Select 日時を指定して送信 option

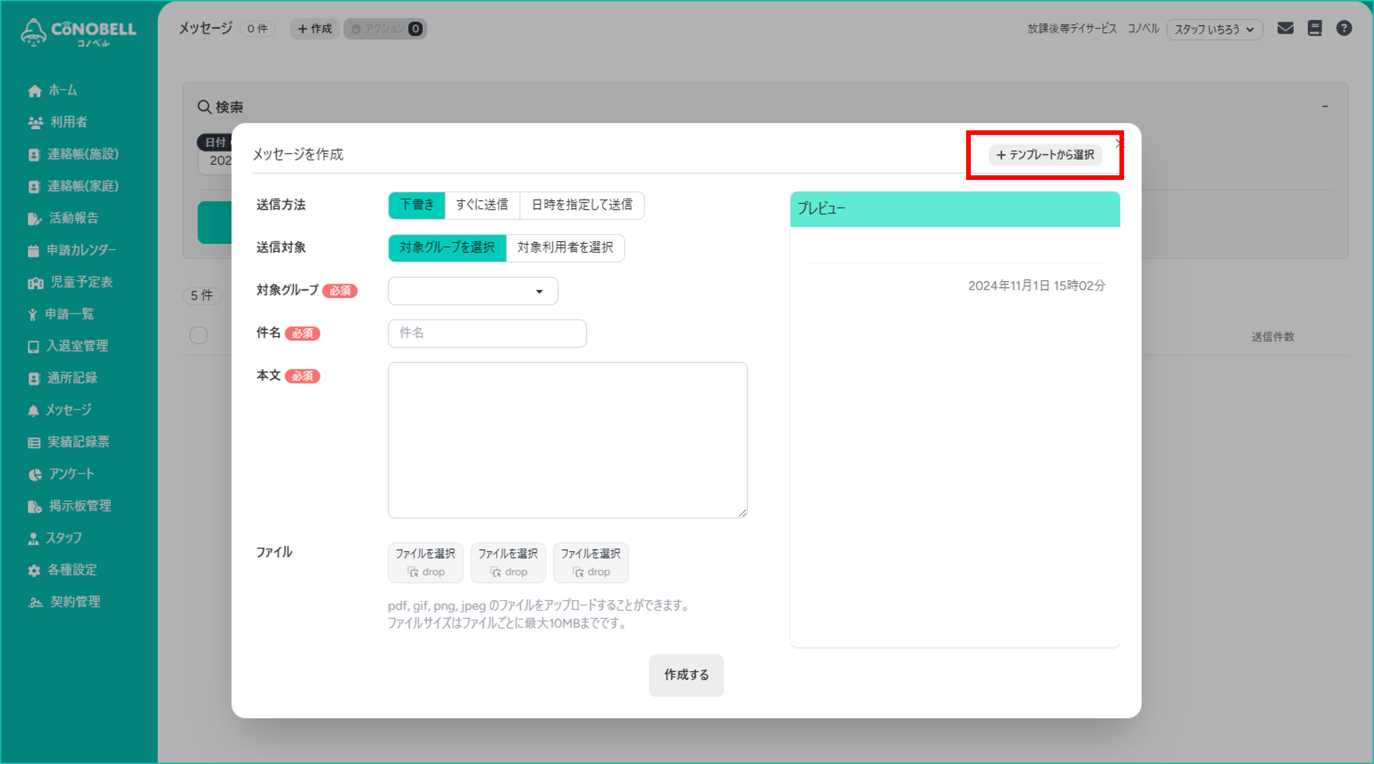pos(582,205)
